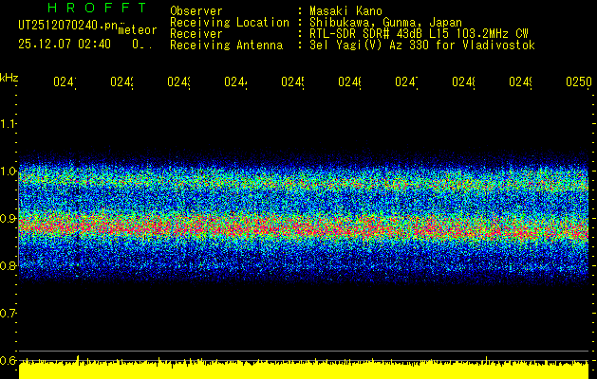Click the 0243 time axis marker

[x=179, y=82]
